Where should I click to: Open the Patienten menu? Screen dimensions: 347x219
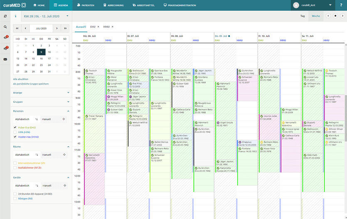point(85,5)
